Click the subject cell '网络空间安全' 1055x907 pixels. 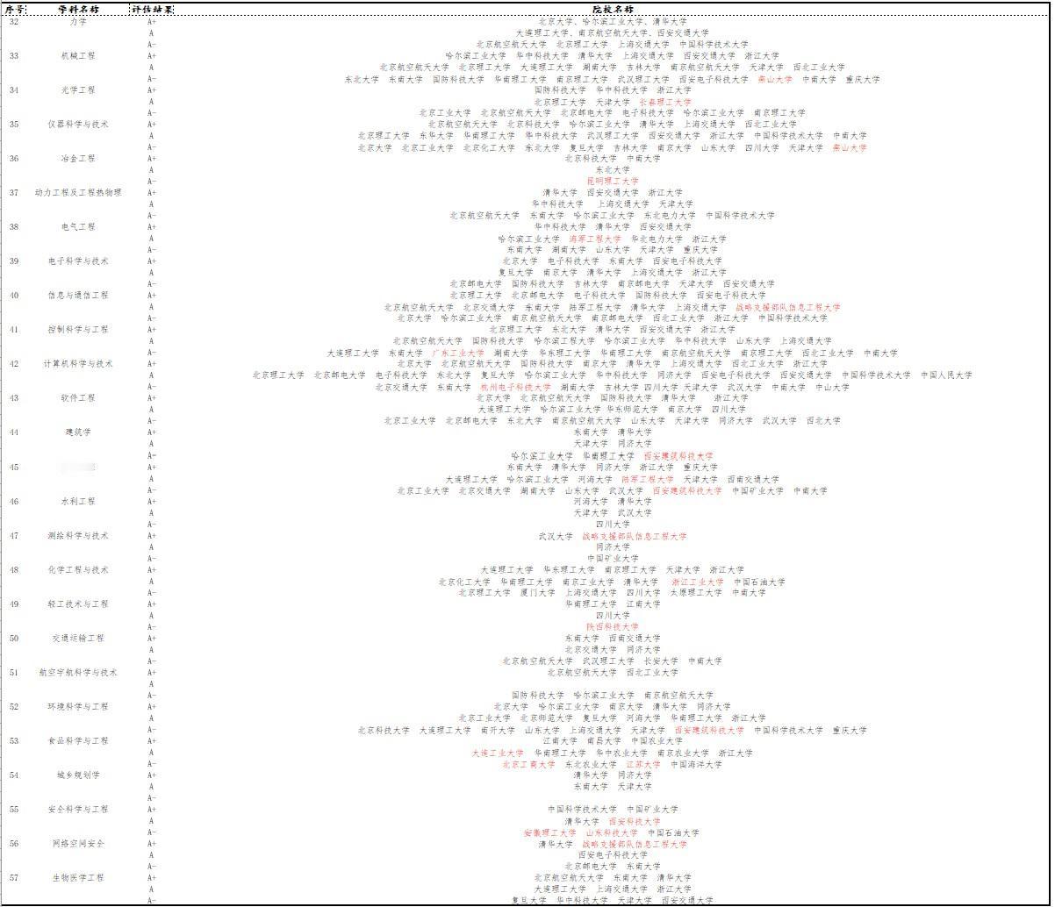pyautogui.click(x=78, y=843)
